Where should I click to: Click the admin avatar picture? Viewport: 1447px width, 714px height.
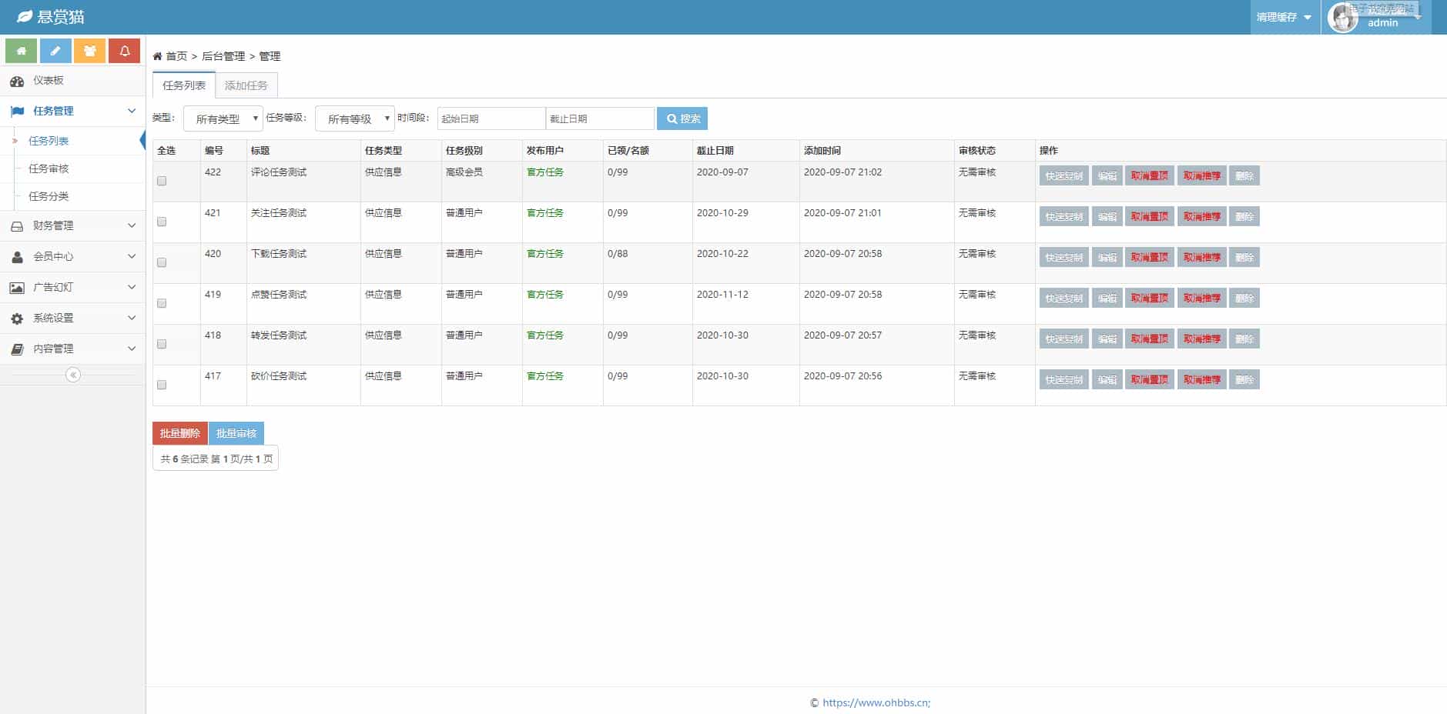pos(1343,18)
